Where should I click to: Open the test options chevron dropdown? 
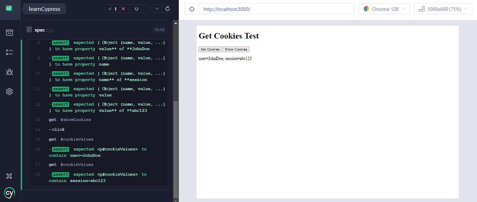pos(157,9)
